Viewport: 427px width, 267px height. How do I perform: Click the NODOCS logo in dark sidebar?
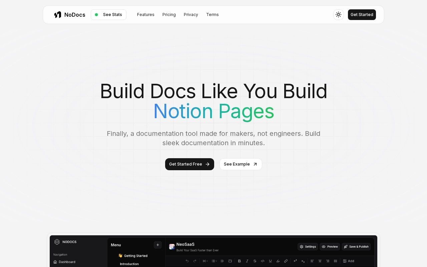click(65, 242)
